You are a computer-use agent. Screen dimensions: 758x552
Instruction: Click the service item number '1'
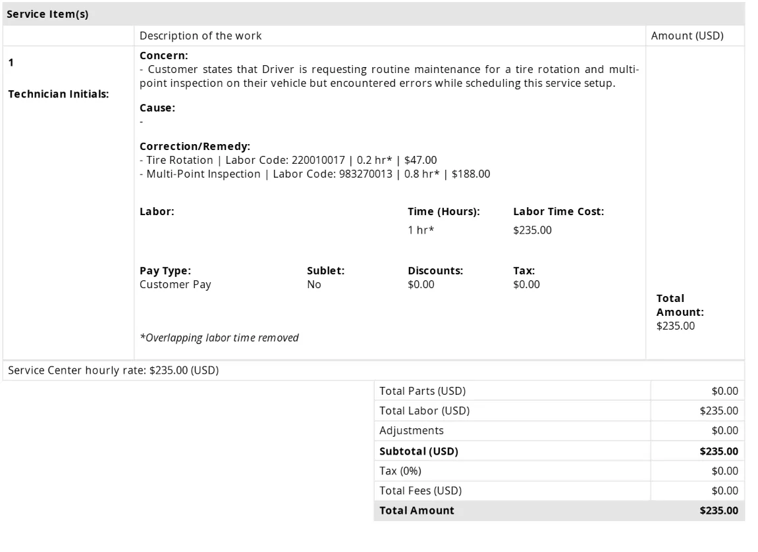(x=11, y=63)
